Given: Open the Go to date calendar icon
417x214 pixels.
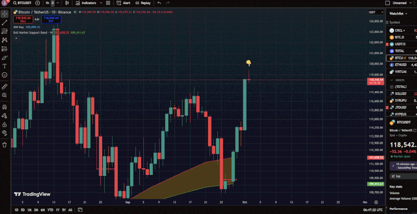Looking at the screenshot, I should [80, 210].
